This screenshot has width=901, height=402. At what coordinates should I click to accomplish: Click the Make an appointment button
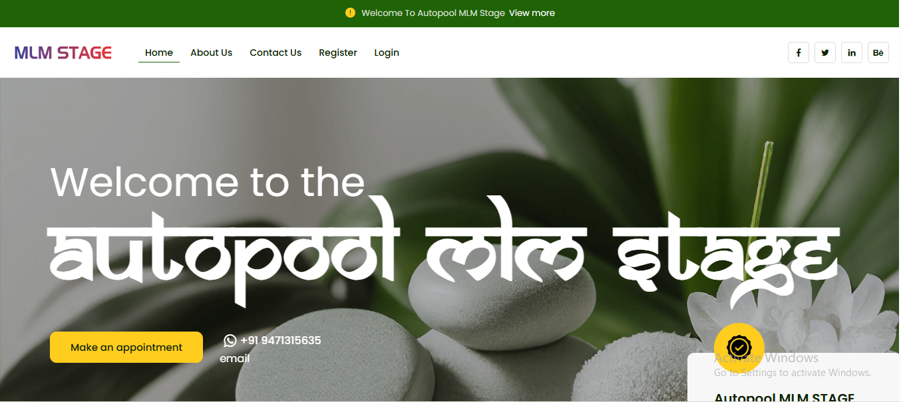click(126, 348)
